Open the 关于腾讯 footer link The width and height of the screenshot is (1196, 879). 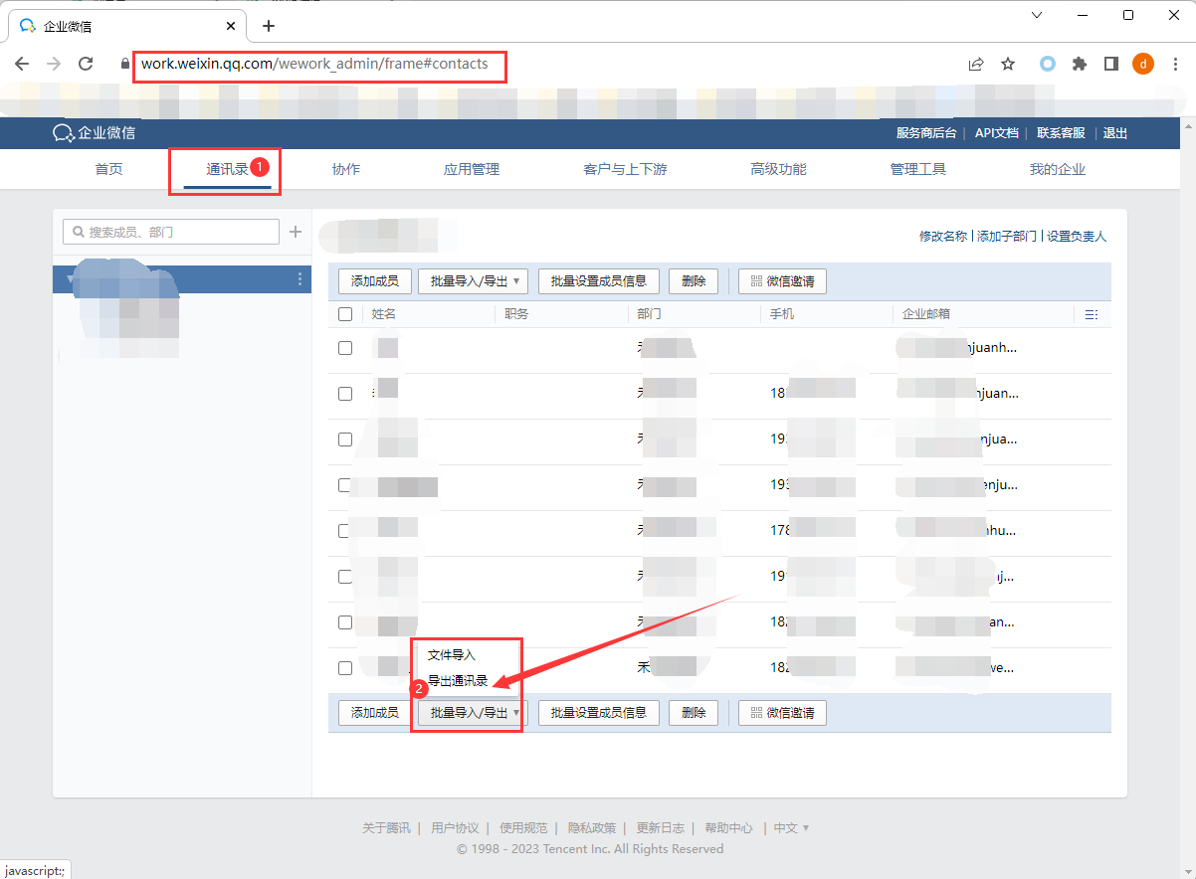(x=386, y=827)
